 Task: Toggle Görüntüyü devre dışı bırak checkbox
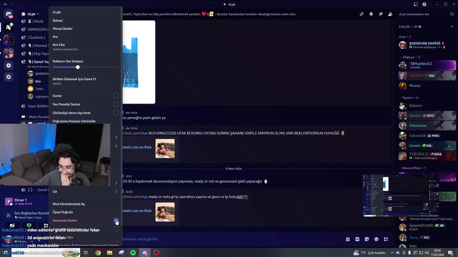pos(116,113)
